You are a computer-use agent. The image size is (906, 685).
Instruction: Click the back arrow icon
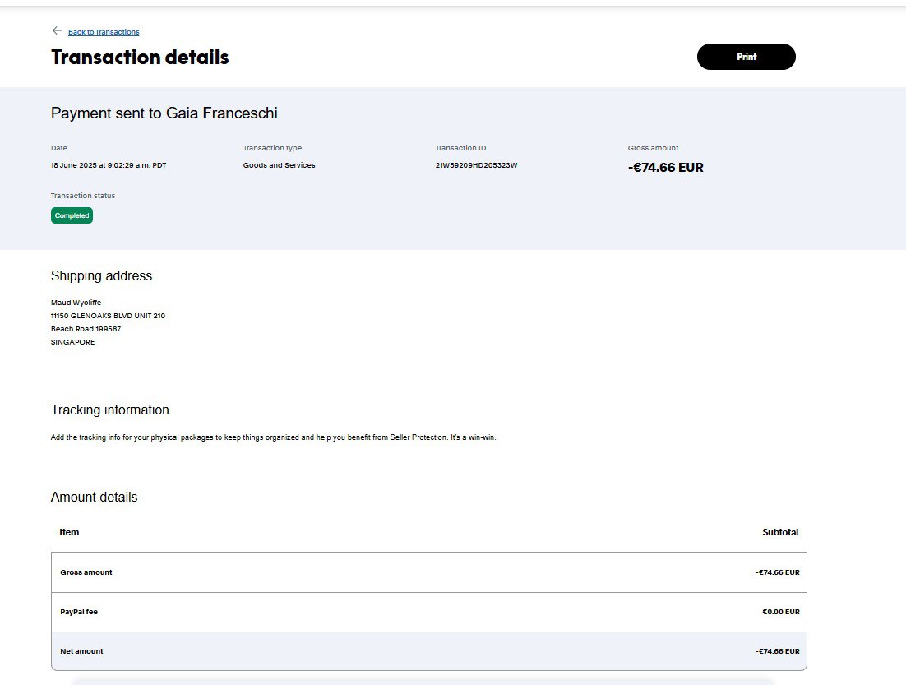coord(57,31)
